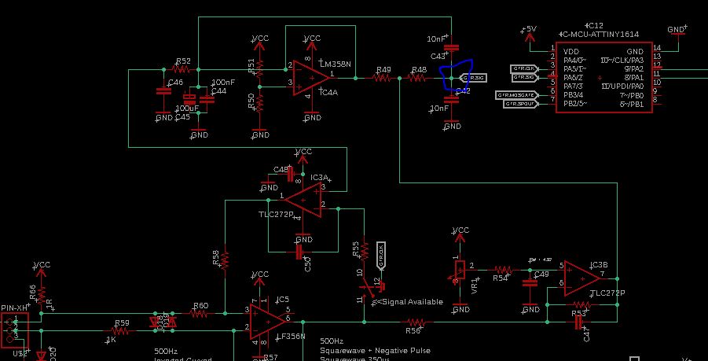Select the 1K resistor R59
The image size is (708, 361).
(x=121, y=331)
